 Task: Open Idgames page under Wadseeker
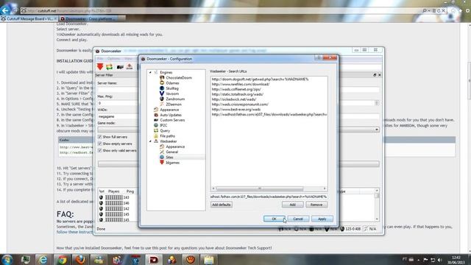[x=172, y=163]
